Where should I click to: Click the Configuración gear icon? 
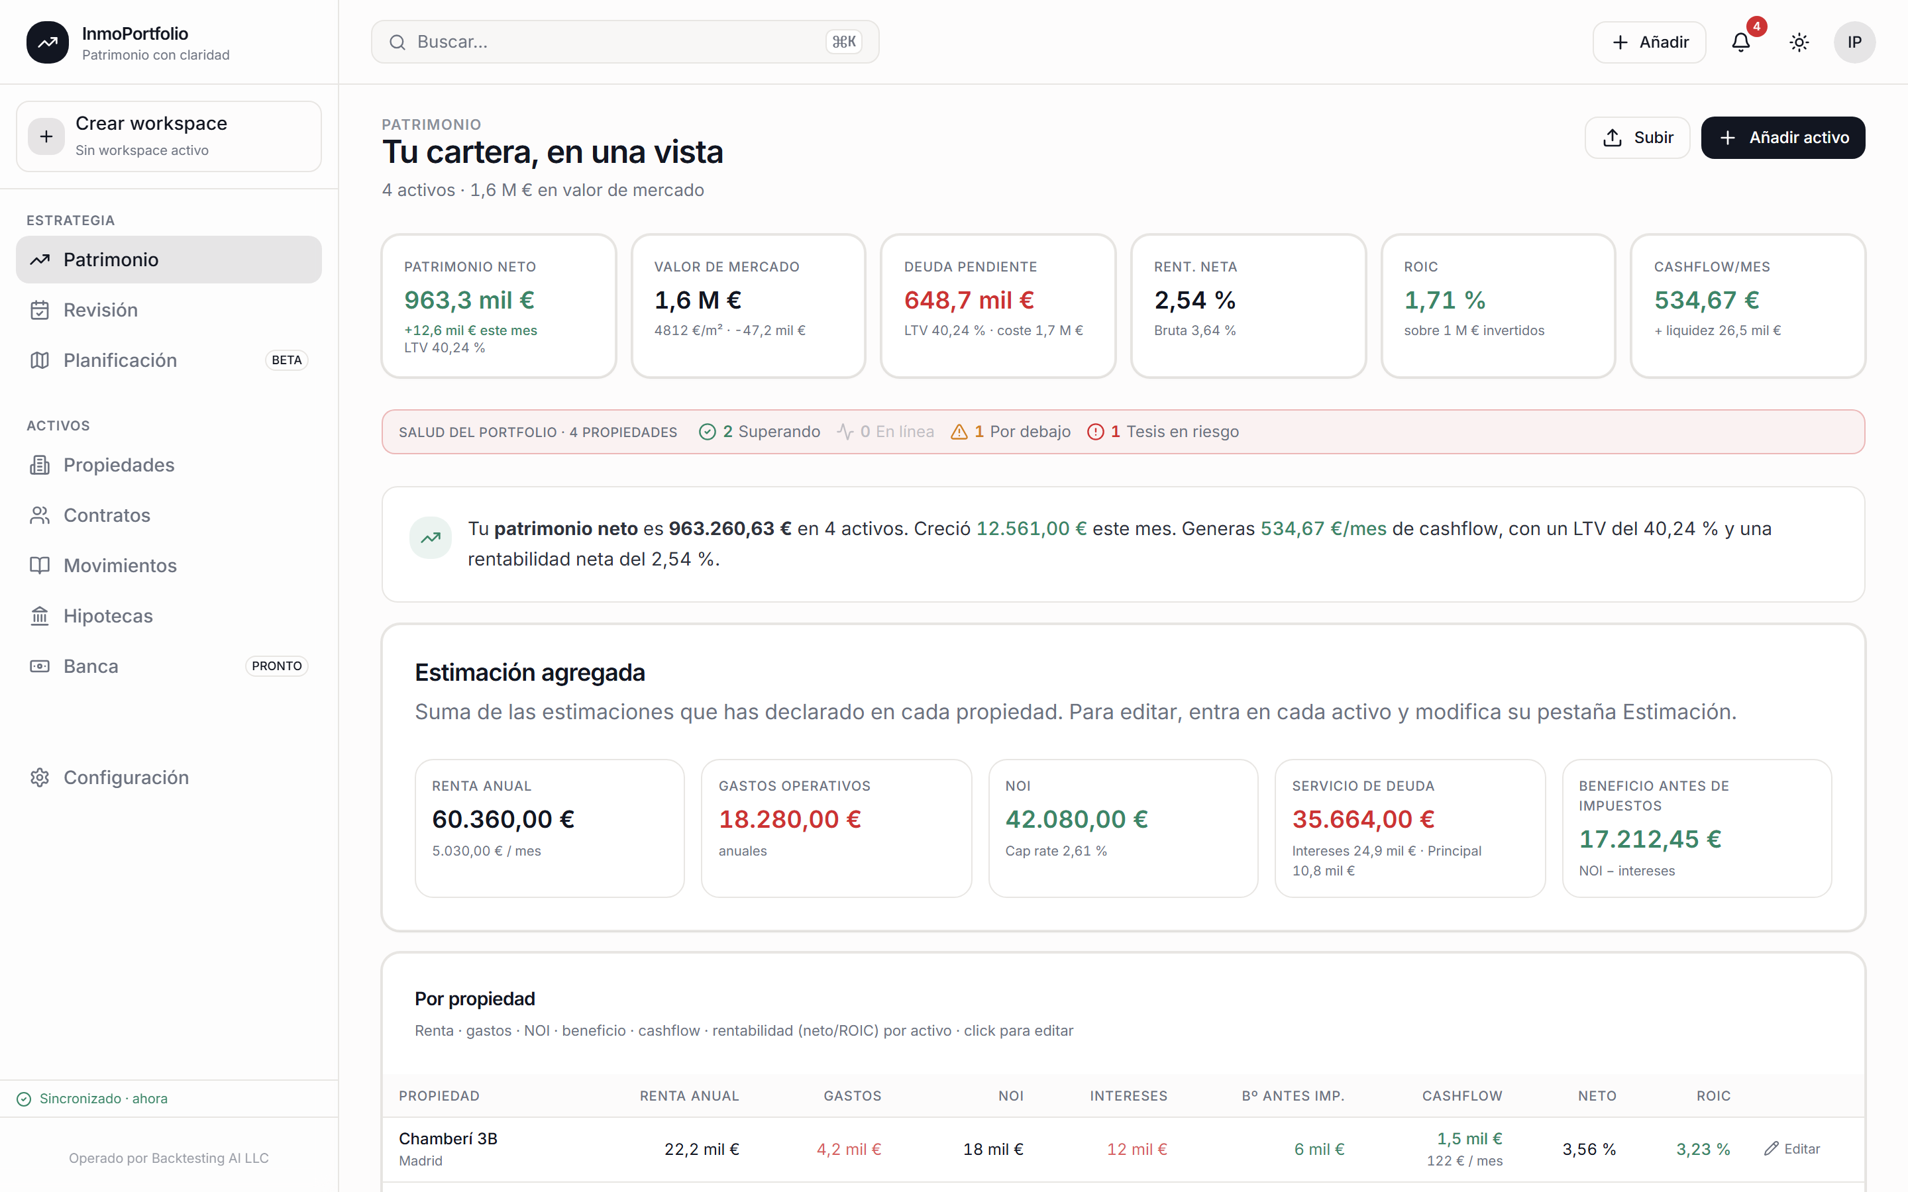click(x=40, y=777)
